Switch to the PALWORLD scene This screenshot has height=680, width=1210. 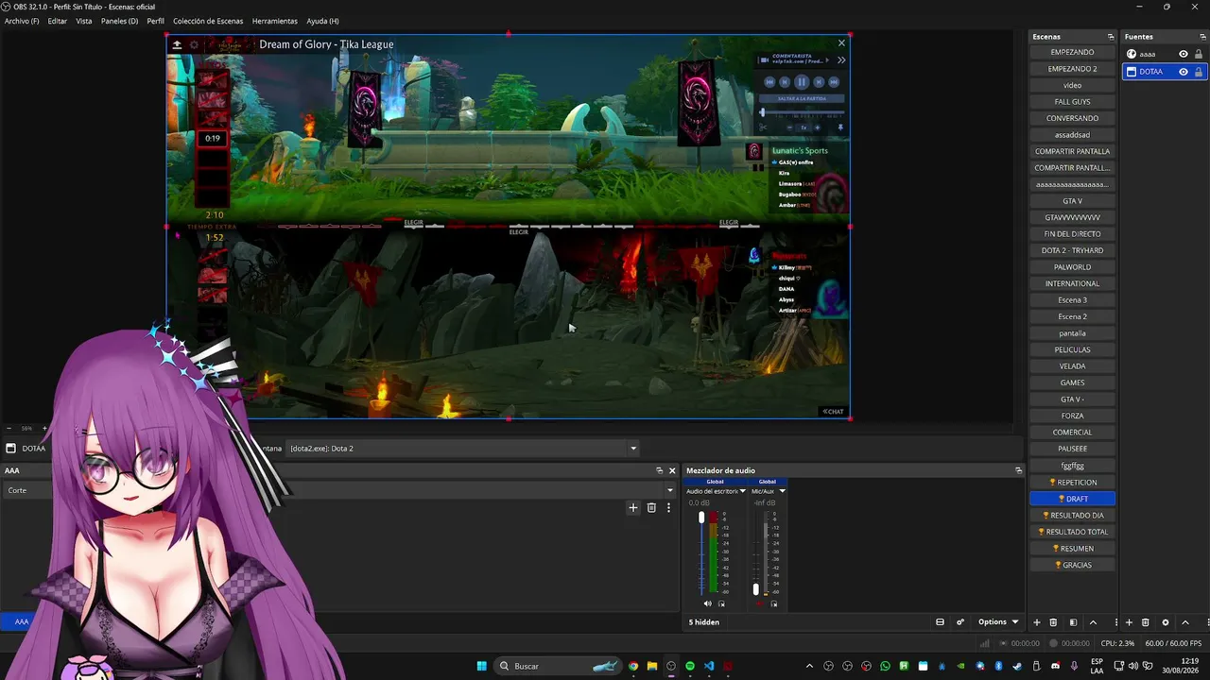point(1072,267)
